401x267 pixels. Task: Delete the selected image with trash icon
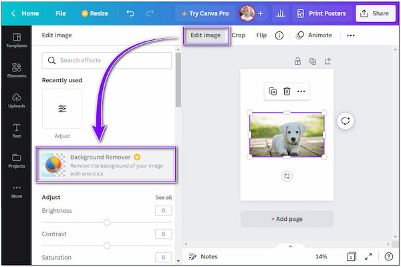(x=287, y=91)
